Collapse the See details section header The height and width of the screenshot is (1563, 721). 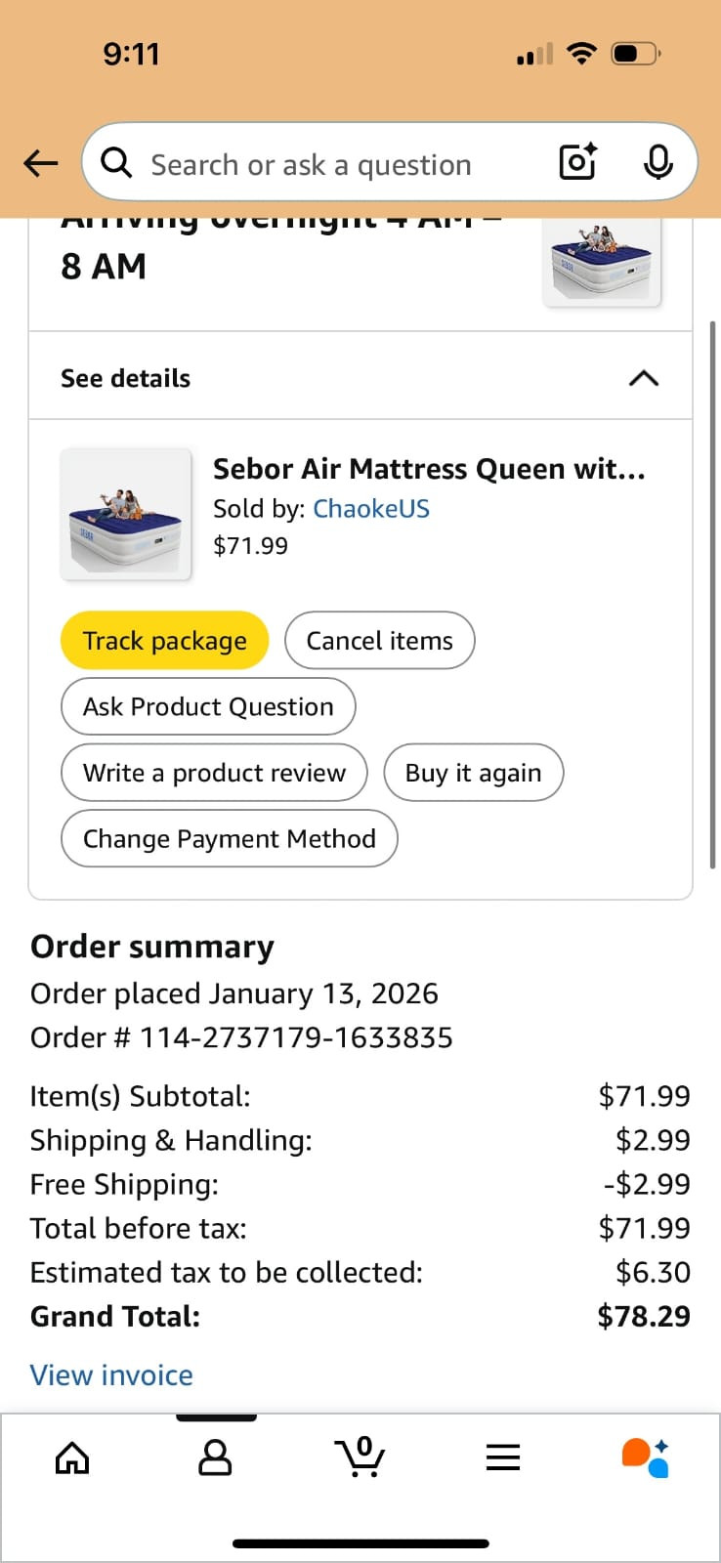tap(126, 378)
